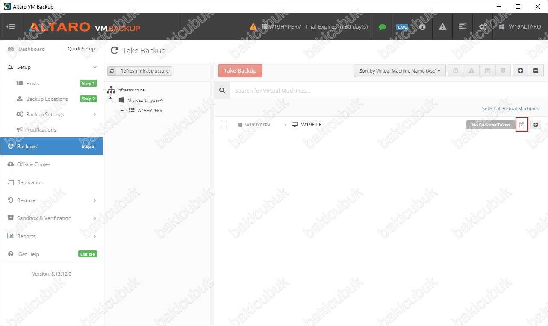Expand the W19FILE row plus button
The width and height of the screenshot is (548, 326).
click(x=536, y=125)
